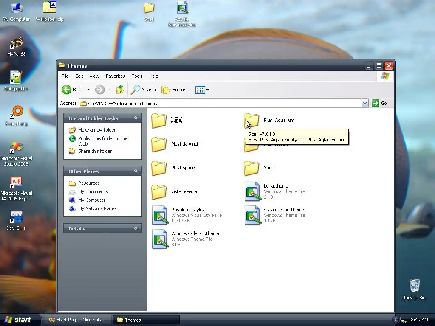Open the Tools menu
Screen dimensions: 435x326
(137, 76)
